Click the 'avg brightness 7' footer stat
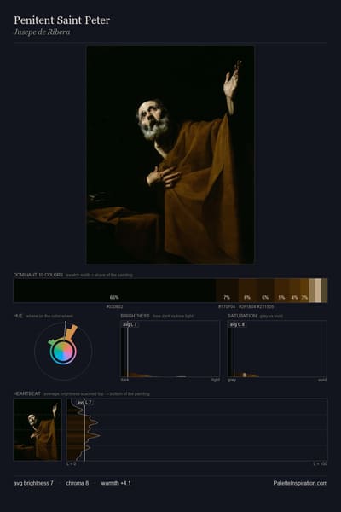The height and width of the screenshot is (512, 341). click(33, 483)
